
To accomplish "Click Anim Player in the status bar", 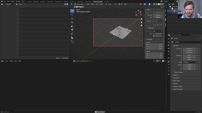I will (100, 112).
